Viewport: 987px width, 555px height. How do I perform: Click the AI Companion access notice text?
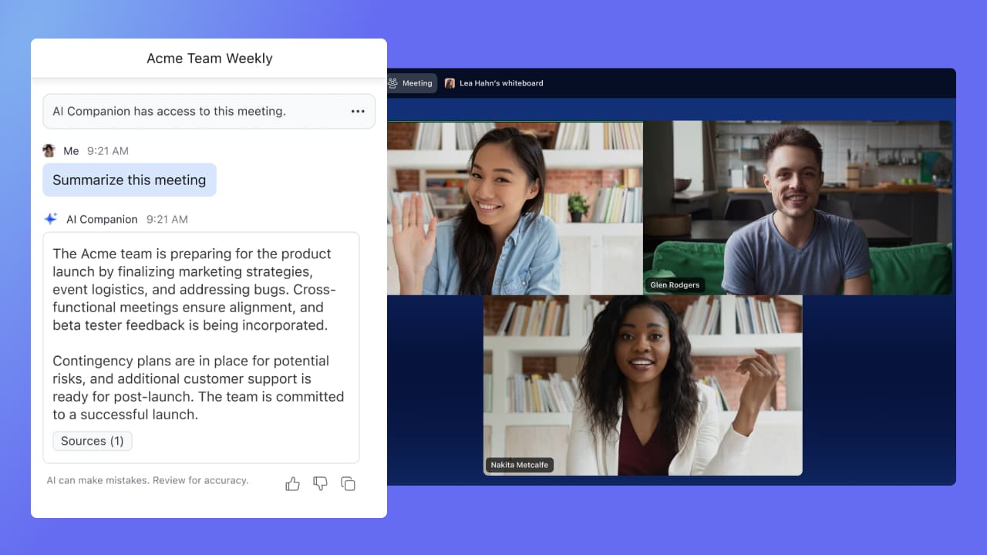point(169,111)
